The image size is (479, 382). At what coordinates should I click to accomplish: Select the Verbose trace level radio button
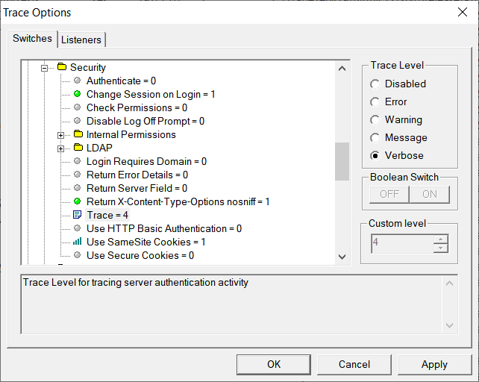coord(375,156)
